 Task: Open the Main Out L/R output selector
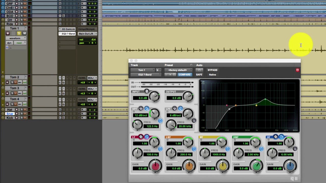pos(87,34)
